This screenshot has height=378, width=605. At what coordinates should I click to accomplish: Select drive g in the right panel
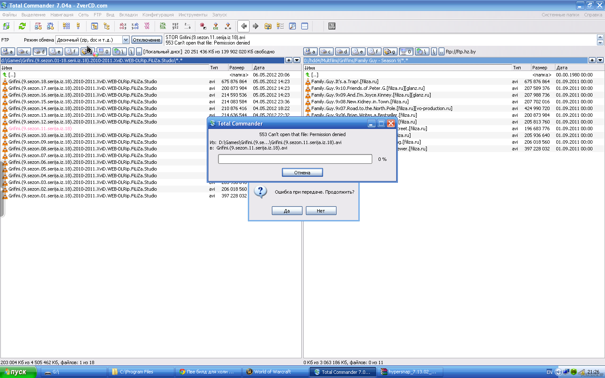pyautogui.click(x=390, y=52)
